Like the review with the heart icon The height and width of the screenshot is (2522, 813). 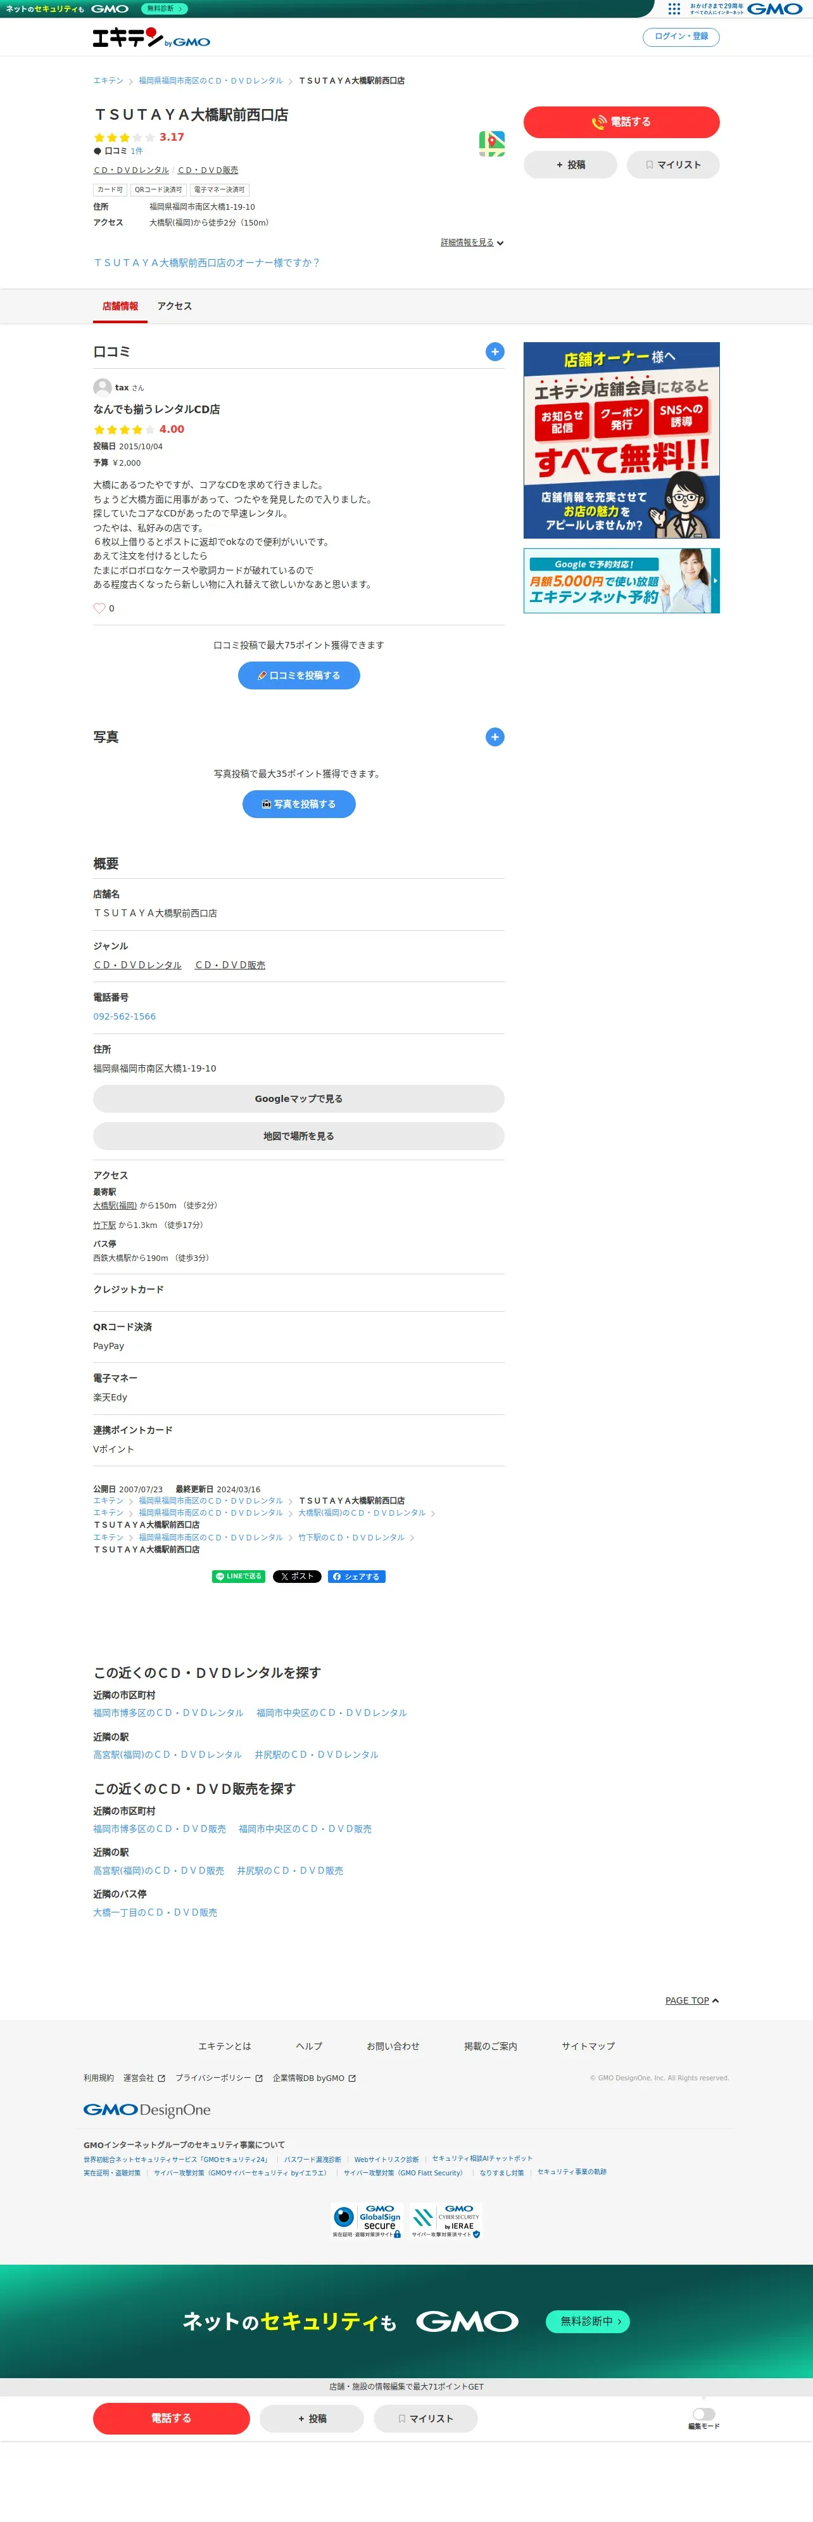pos(99,608)
